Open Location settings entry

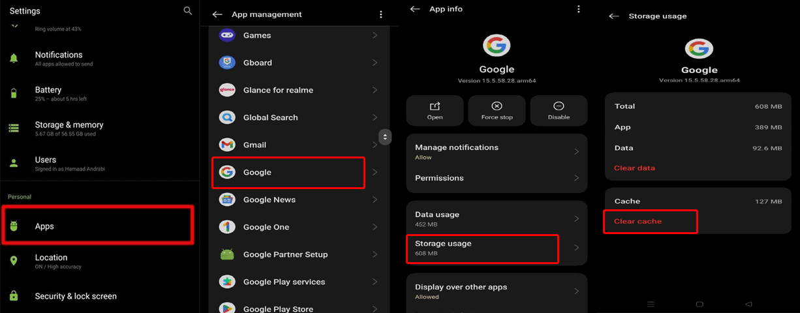(x=100, y=261)
